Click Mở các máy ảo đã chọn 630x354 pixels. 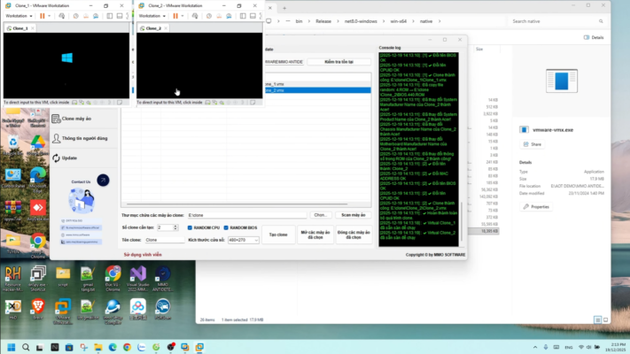click(315, 235)
